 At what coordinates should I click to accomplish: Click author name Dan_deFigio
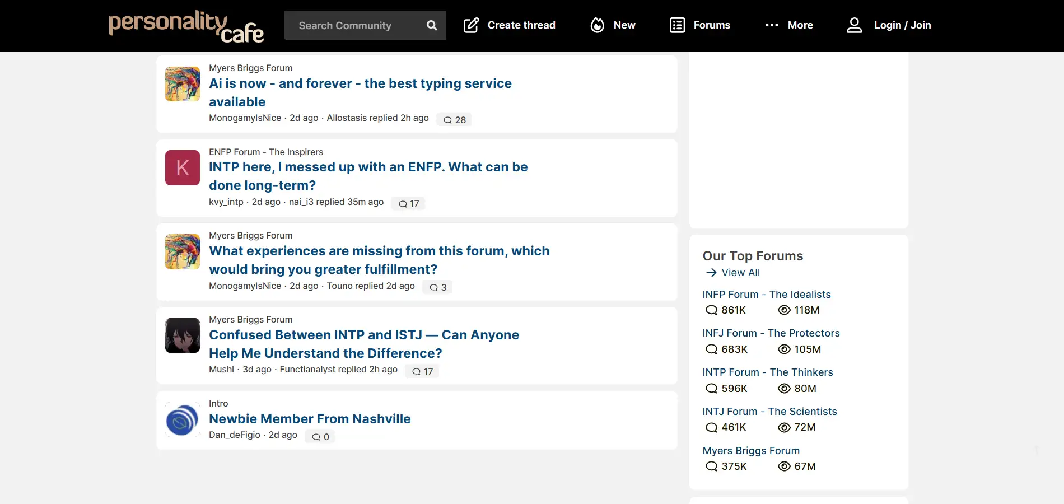[235, 435]
